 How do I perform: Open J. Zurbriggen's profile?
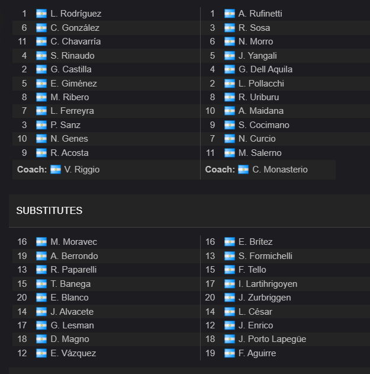265,298
